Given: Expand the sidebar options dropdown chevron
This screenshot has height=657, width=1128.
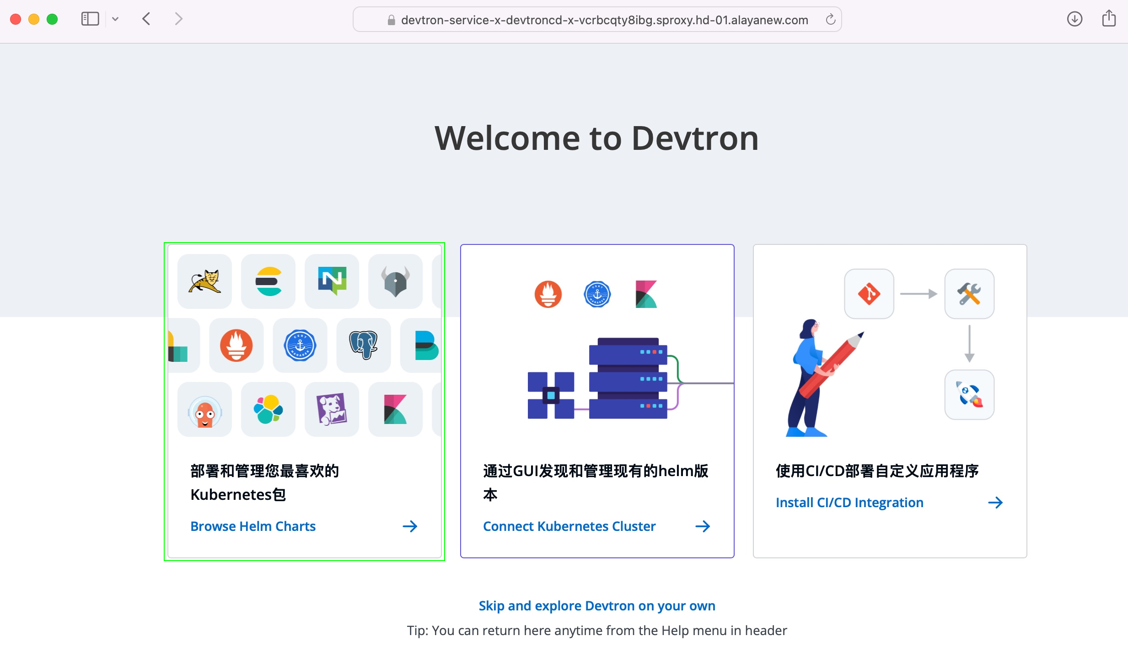Looking at the screenshot, I should 115,19.
